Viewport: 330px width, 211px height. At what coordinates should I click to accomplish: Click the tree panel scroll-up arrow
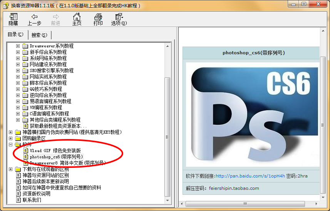[168, 46]
